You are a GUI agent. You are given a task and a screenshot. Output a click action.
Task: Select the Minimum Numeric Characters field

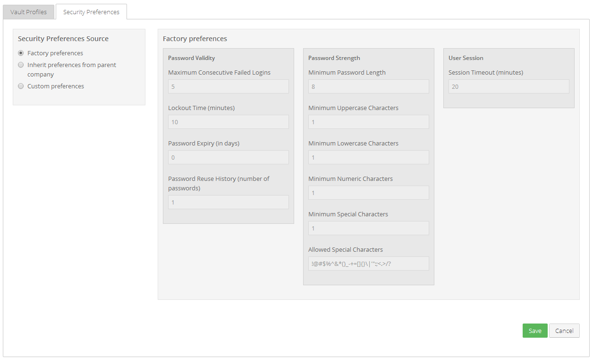(x=368, y=193)
